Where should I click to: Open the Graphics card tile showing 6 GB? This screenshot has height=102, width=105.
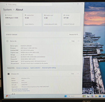(52, 20)
